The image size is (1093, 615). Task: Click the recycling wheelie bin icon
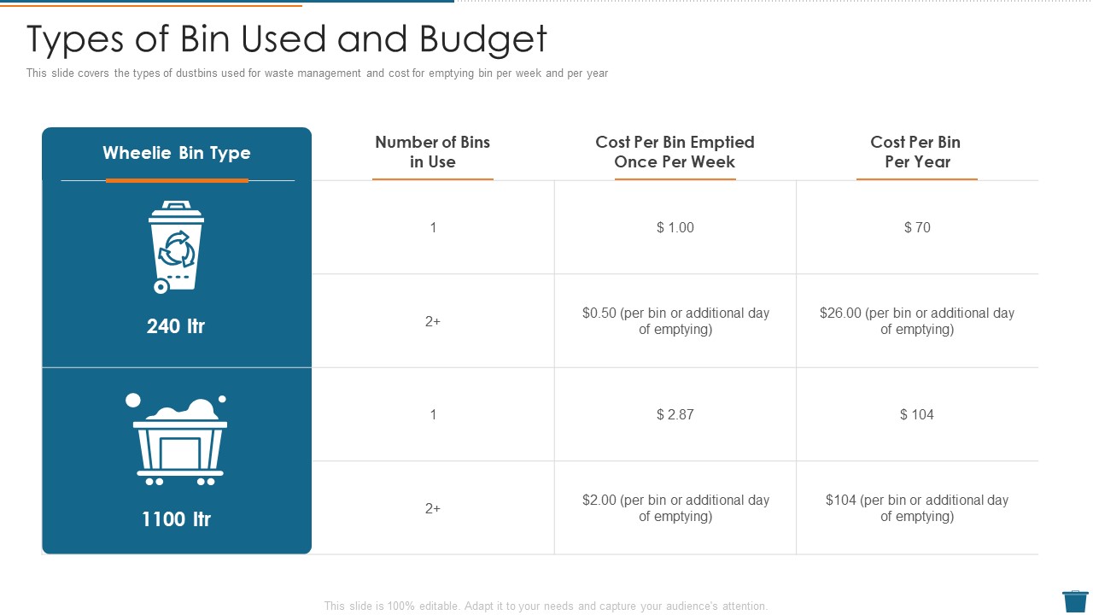click(x=177, y=247)
